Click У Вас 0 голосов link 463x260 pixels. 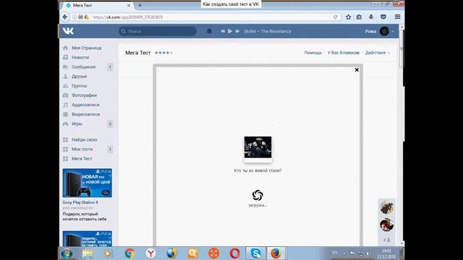(344, 53)
